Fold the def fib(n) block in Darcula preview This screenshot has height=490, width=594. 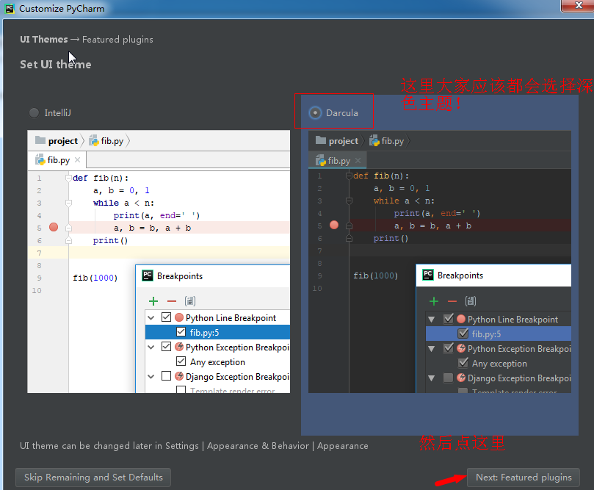(349, 176)
